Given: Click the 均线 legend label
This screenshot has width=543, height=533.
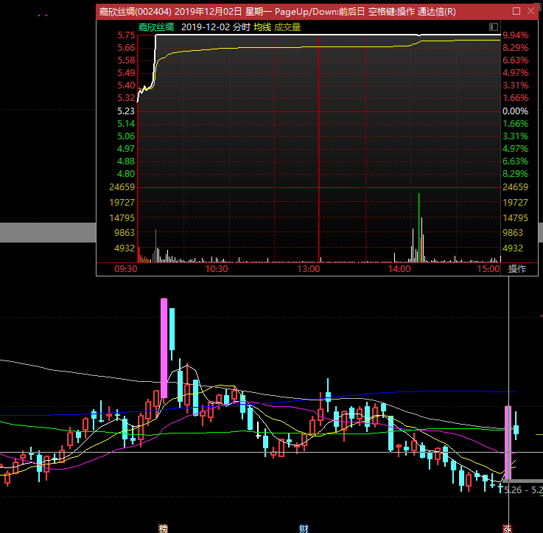Looking at the screenshot, I should click(262, 27).
